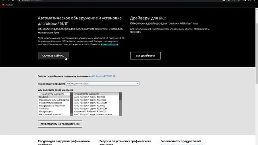Click the series list scrollbar
The height and width of the screenshot is (145, 258).
[120, 104]
